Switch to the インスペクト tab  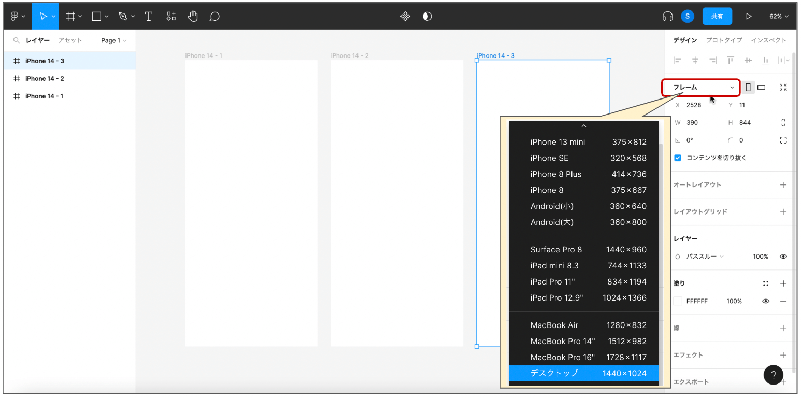(768, 40)
